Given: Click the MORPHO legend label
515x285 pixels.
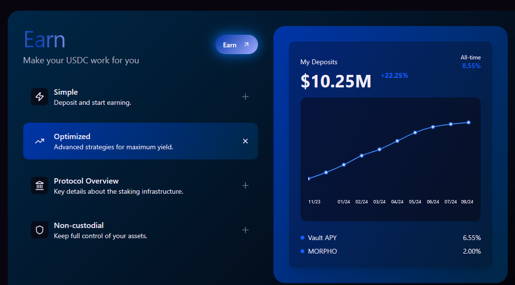Looking at the screenshot, I should (323, 251).
